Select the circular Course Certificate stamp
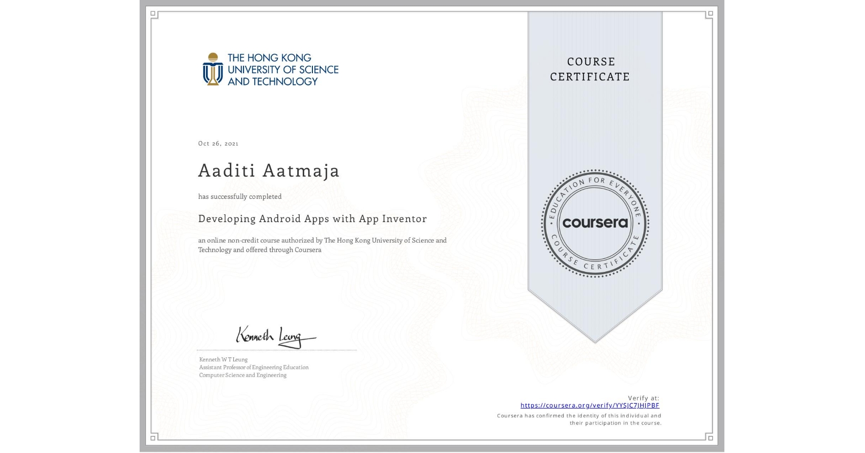This screenshot has height=453, width=865. point(595,224)
